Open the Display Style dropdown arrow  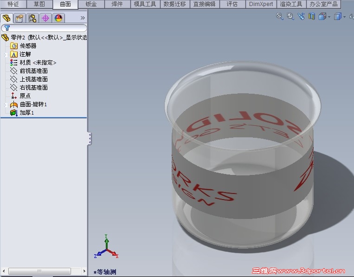(x=344, y=17)
